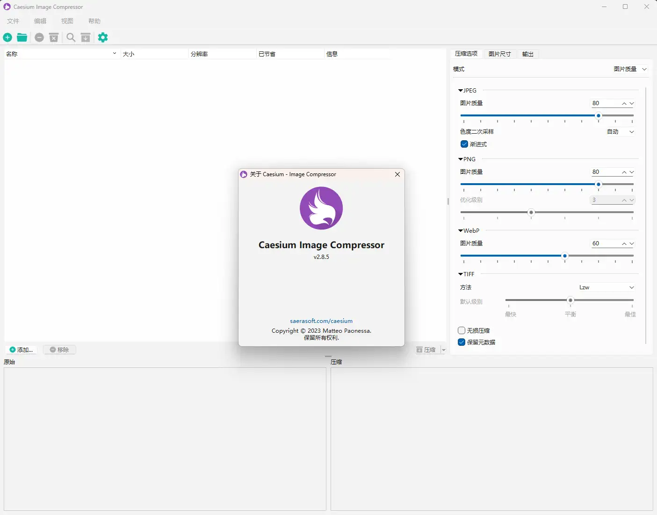
Task: Decrease JPEG quality with the down stepper
Action: click(x=632, y=103)
